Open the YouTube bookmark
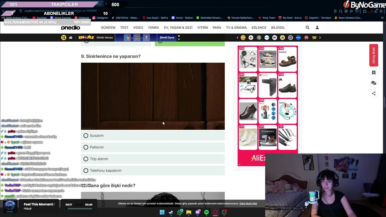Image resolution: width=386 pixels, height=217 pixels. click(40, 18)
